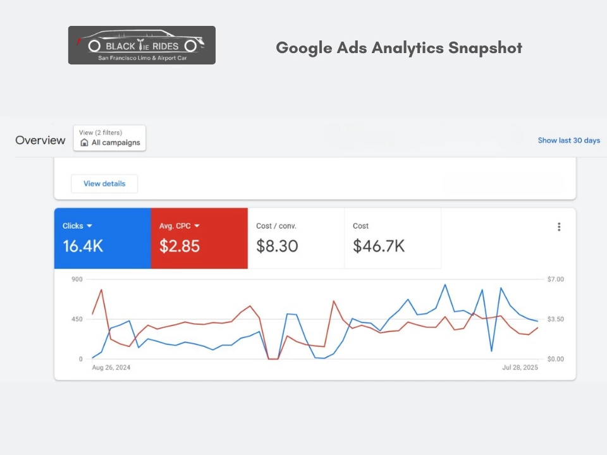Click the highest blue clicks peak on chart
This screenshot has height=455, width=607.
click(x=445, y=285)
